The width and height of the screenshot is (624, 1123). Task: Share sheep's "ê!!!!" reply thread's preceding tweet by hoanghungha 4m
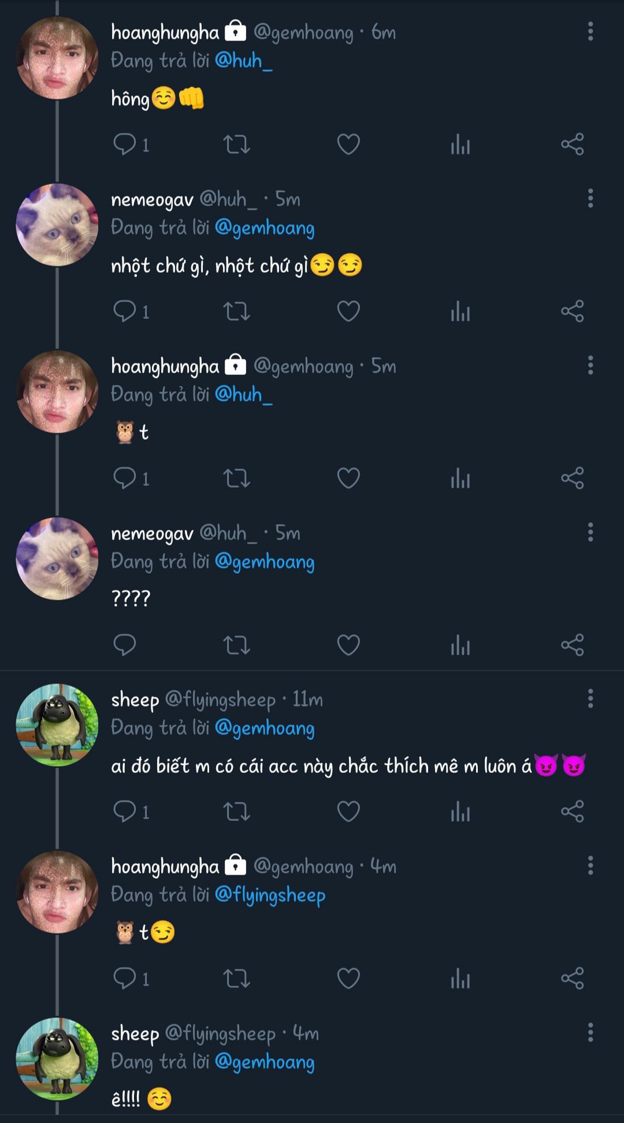point(572,979)
